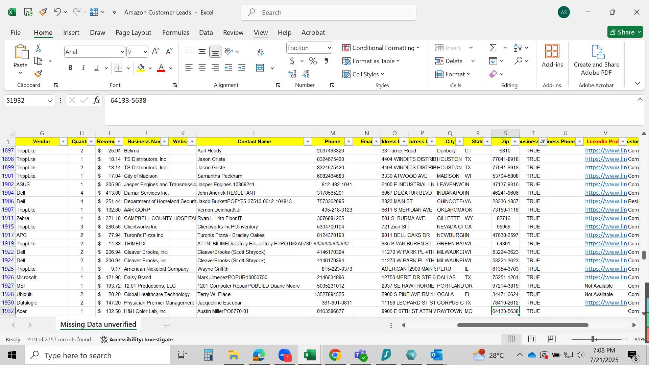Open the Vendor column filter dropdown
This screenshot has height=365, width=649.
63,142
